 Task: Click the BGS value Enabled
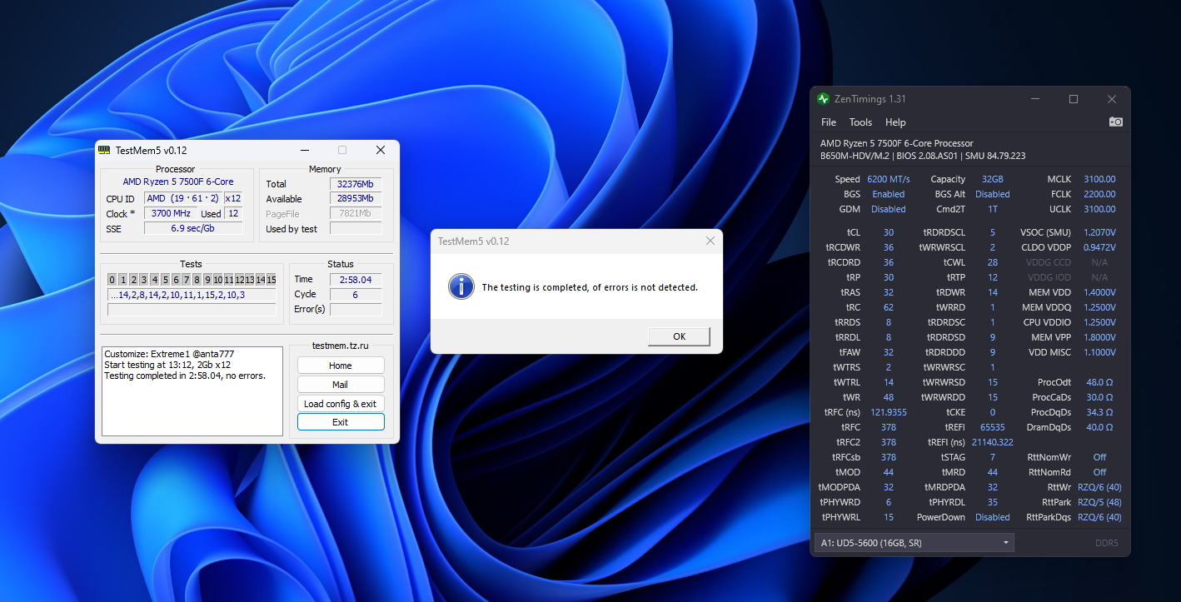(889, 194)
